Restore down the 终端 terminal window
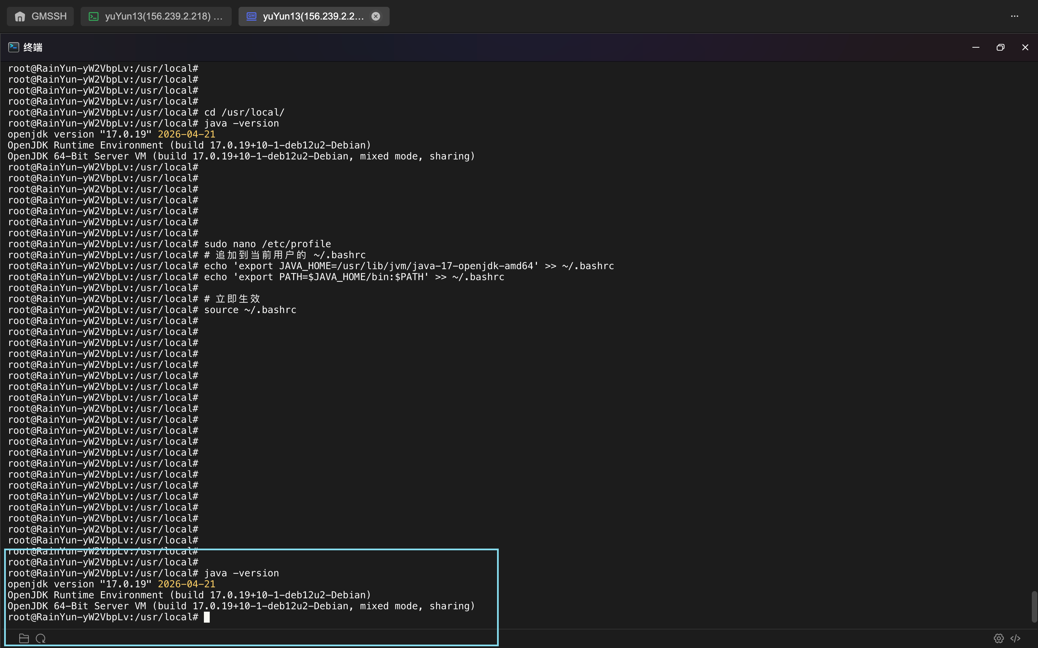1038x648 pixels. click(x=1000, y=47)
